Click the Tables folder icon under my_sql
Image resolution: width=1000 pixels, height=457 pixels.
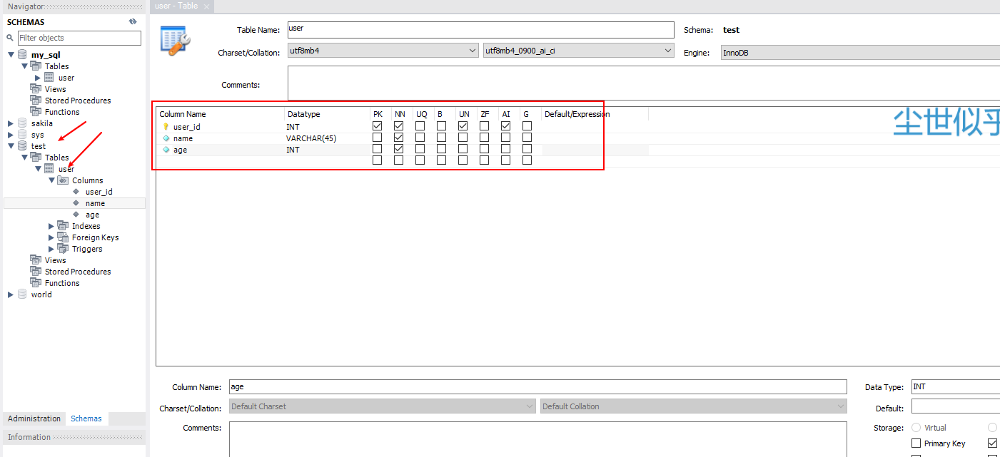(x=36, y=66)
